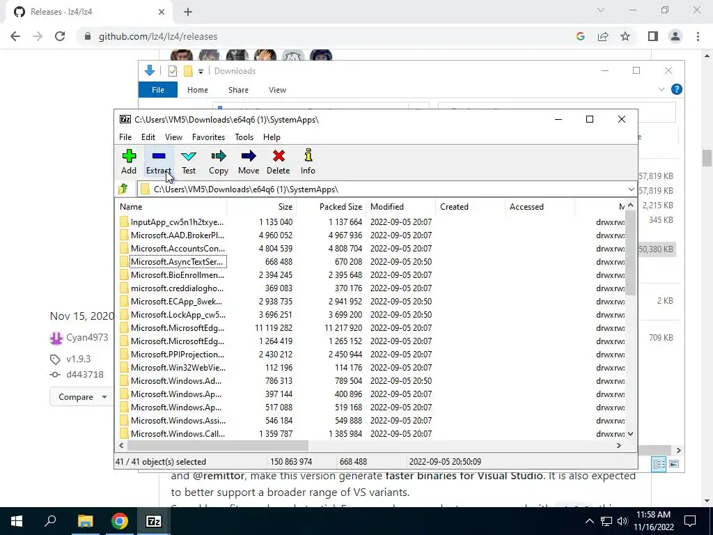The width and height of the screenshot is (713, 535).
Task: Select the Microsoft.Windows.Call folder
Action: click(x=178, y=433)
